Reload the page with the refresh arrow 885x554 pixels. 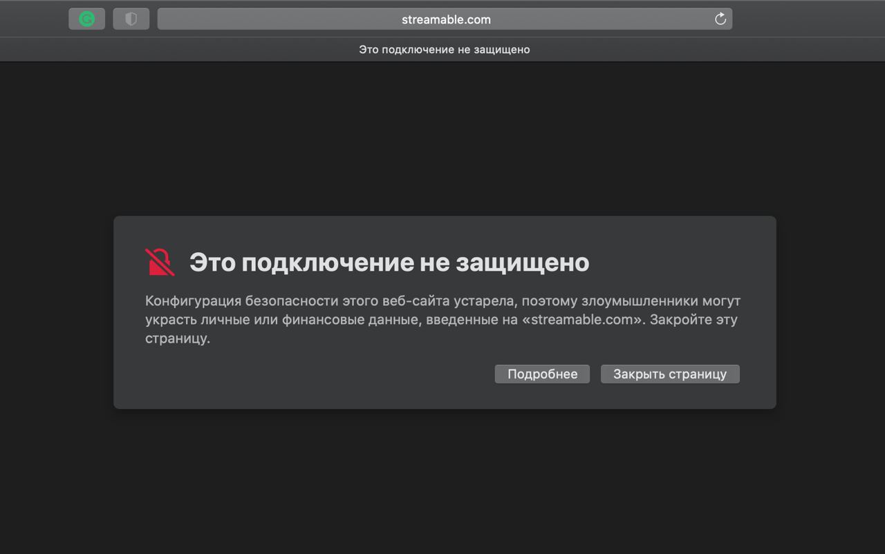pyautogui.click(x=720, y=19)
